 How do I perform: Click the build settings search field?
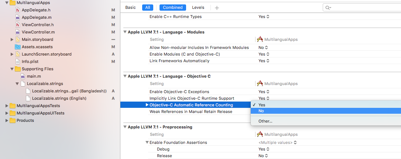[362, 8]
